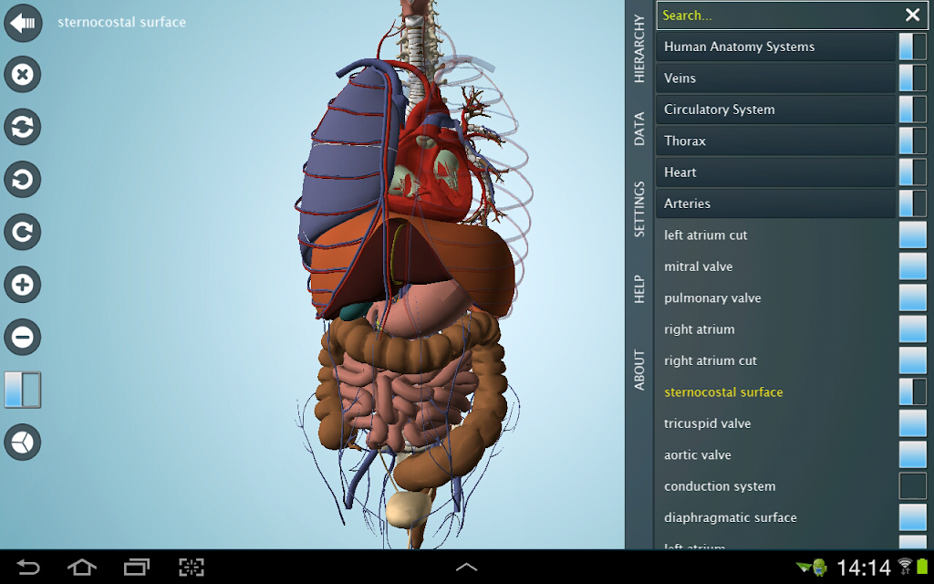
Task: Toggle visibility of sternocostal surface
Action: (912, 392)
